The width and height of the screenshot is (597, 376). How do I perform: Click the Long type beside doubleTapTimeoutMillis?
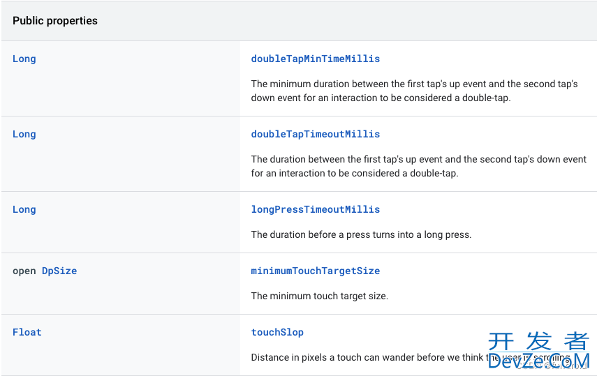click(24, 134)
